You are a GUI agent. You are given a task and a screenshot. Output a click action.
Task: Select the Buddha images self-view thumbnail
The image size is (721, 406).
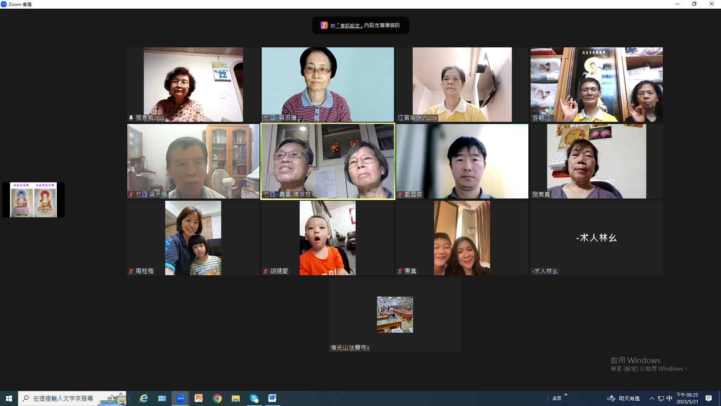point(33,200)
